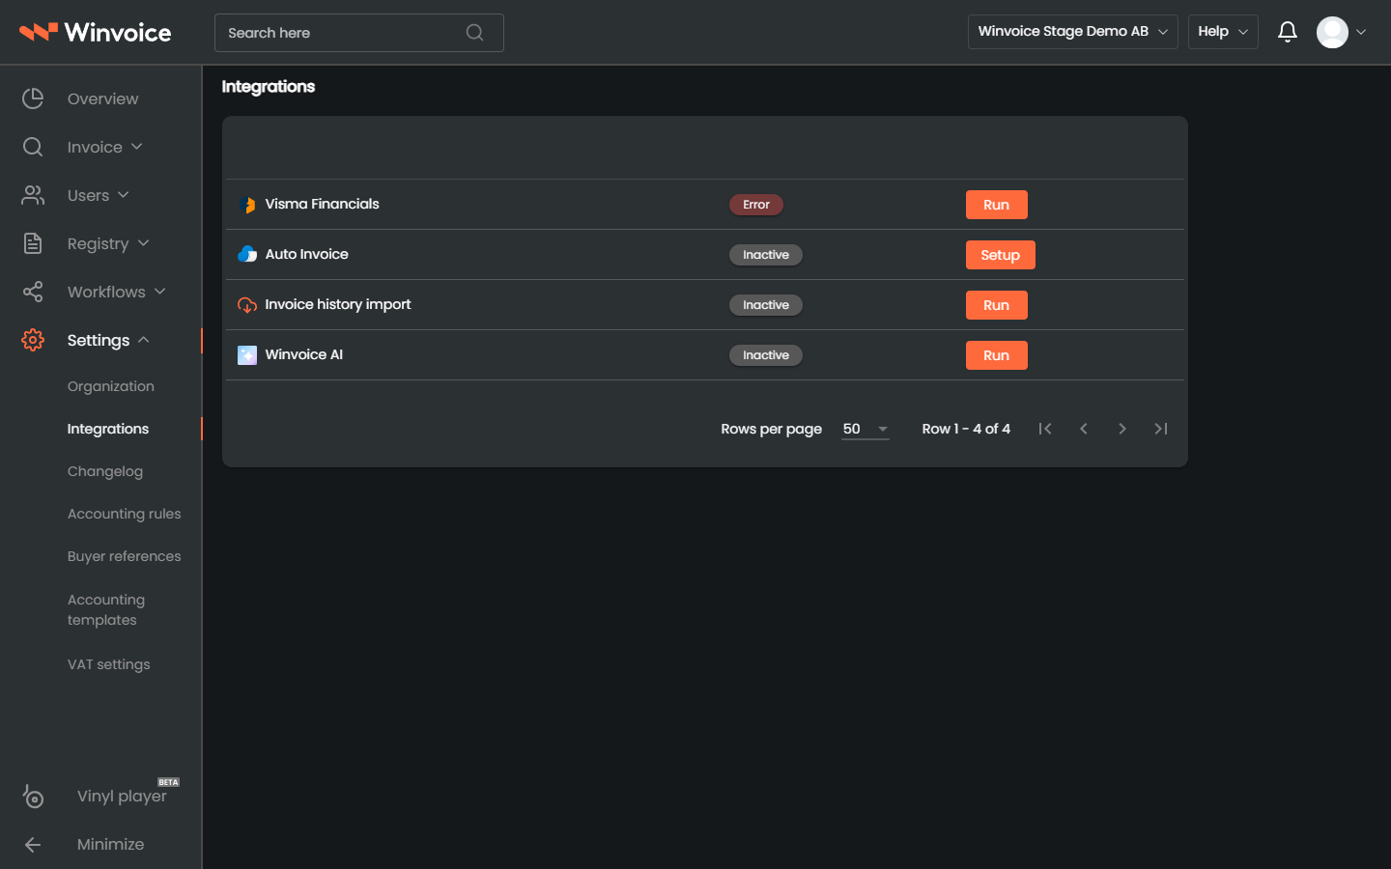
Task: Open the Accounting rules page
Action: [x=125, y=514]
